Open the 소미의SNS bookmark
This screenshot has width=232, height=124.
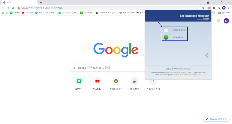[68, 13]
